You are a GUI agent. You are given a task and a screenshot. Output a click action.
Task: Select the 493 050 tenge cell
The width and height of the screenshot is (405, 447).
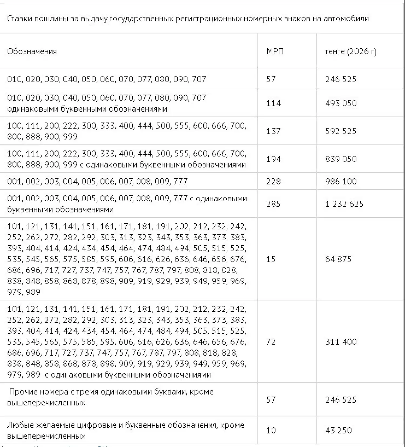click(341, 103)
